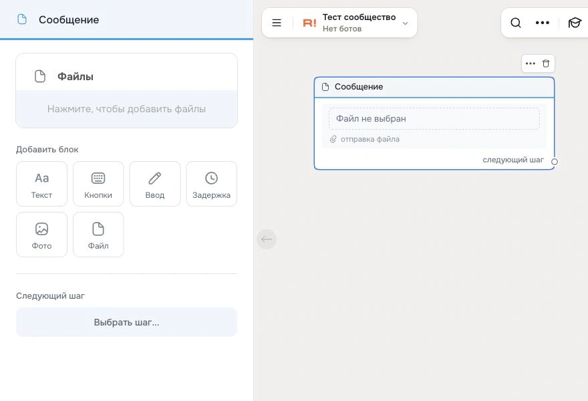Add a Задержка block
This screenshot has width=588, height=401.
click(x=212, y=184)
